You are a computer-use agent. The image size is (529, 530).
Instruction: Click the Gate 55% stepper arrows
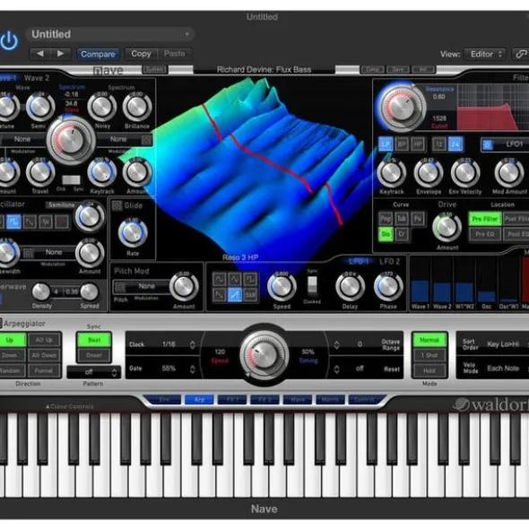[x=193, y=369]
